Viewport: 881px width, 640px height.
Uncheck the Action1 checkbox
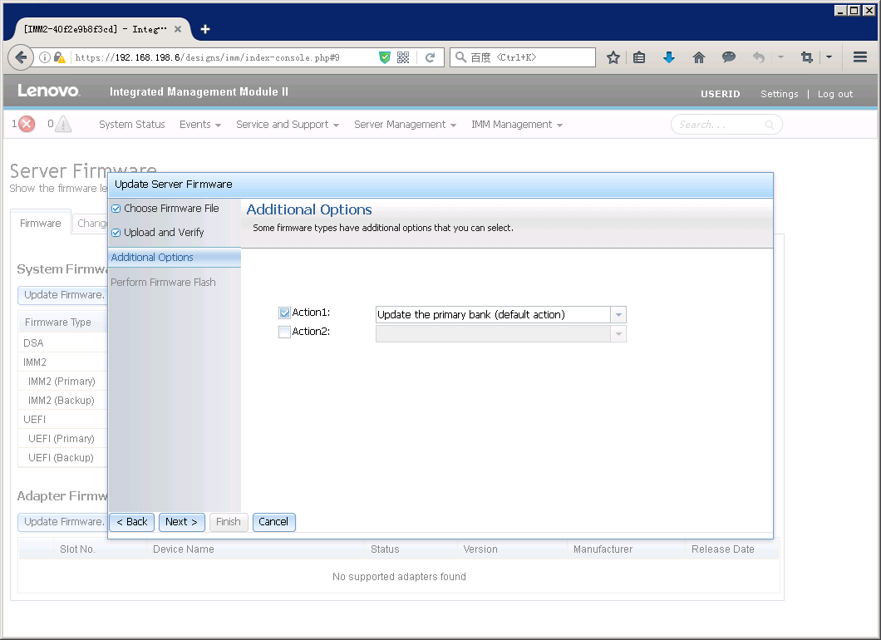pos(284,313)
